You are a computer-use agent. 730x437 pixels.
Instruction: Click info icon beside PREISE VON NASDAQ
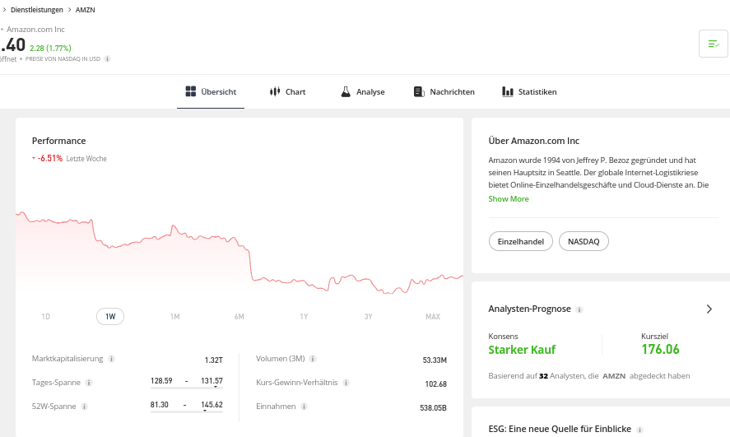[108, 59]
